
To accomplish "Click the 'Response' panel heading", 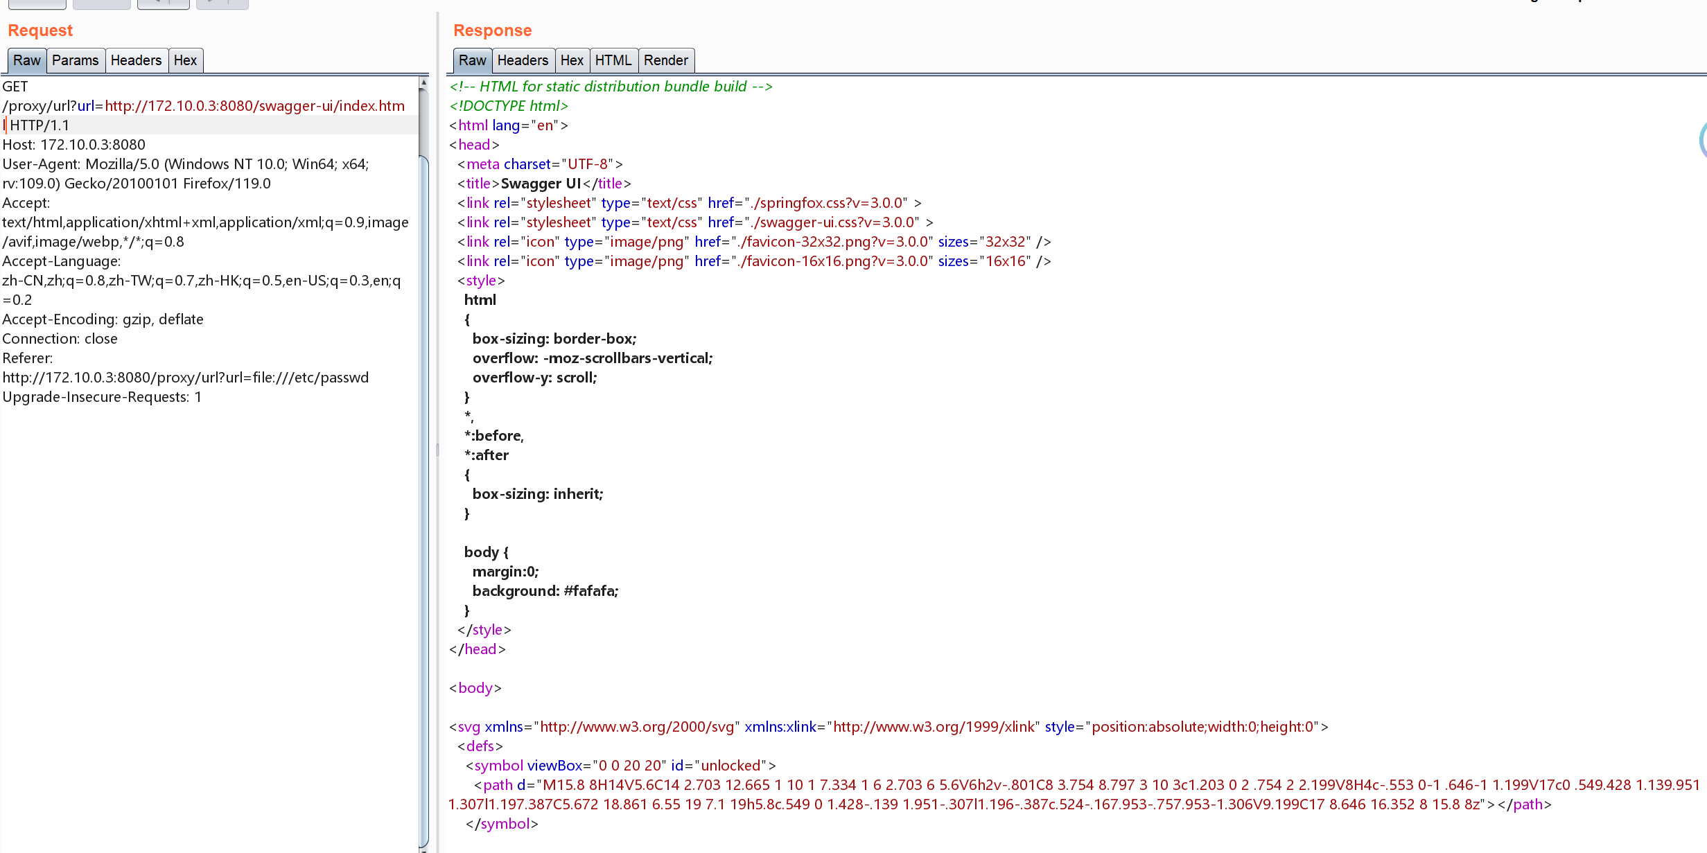I will [493, 30].
